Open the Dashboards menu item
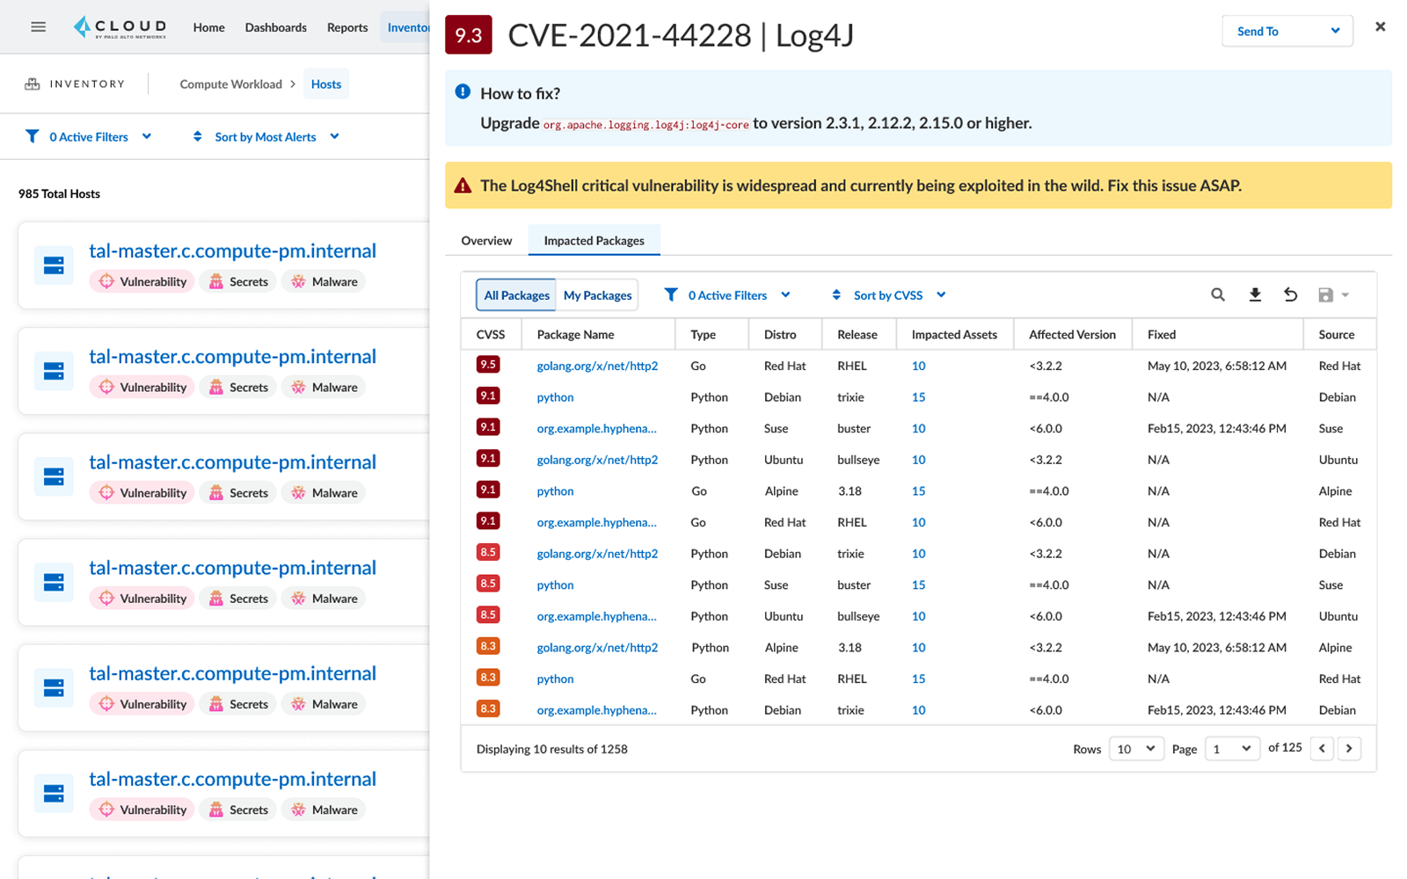The image size is (1407, 879). pyautogui.click(x=275, y=27)
